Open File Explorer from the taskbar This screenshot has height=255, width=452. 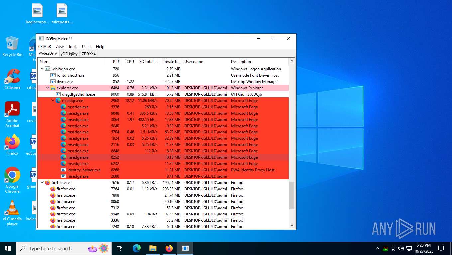[153, 248]
